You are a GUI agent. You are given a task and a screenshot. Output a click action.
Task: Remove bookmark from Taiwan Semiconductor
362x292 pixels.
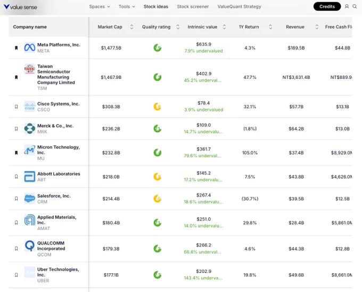16,77
